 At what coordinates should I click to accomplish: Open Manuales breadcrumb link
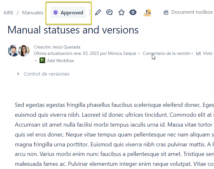[33, 13]
